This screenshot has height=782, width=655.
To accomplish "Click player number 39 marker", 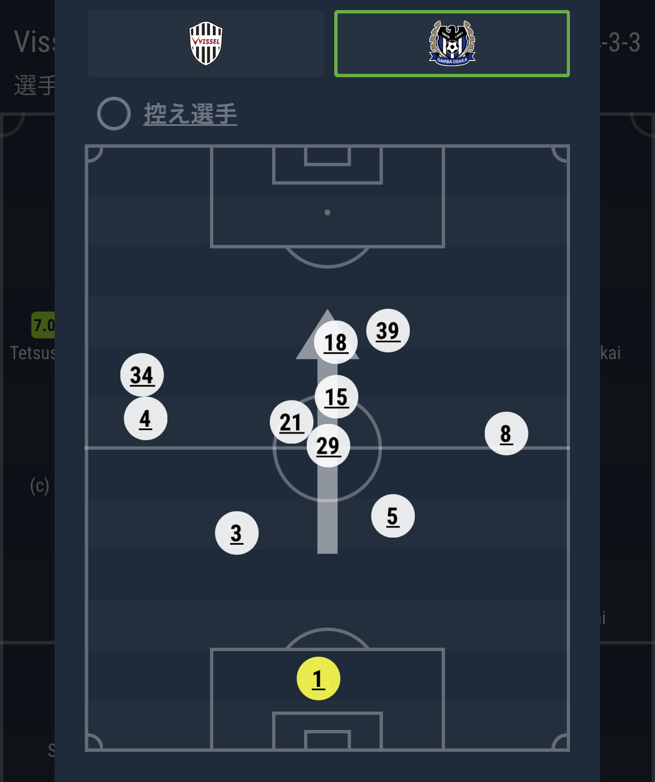I will pos(388,331).
